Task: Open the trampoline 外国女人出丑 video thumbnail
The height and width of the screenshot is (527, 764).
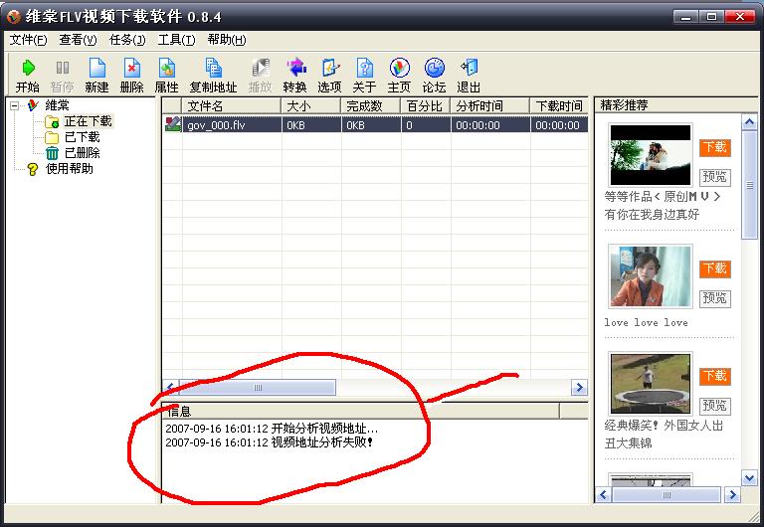Action: point(650,383)
